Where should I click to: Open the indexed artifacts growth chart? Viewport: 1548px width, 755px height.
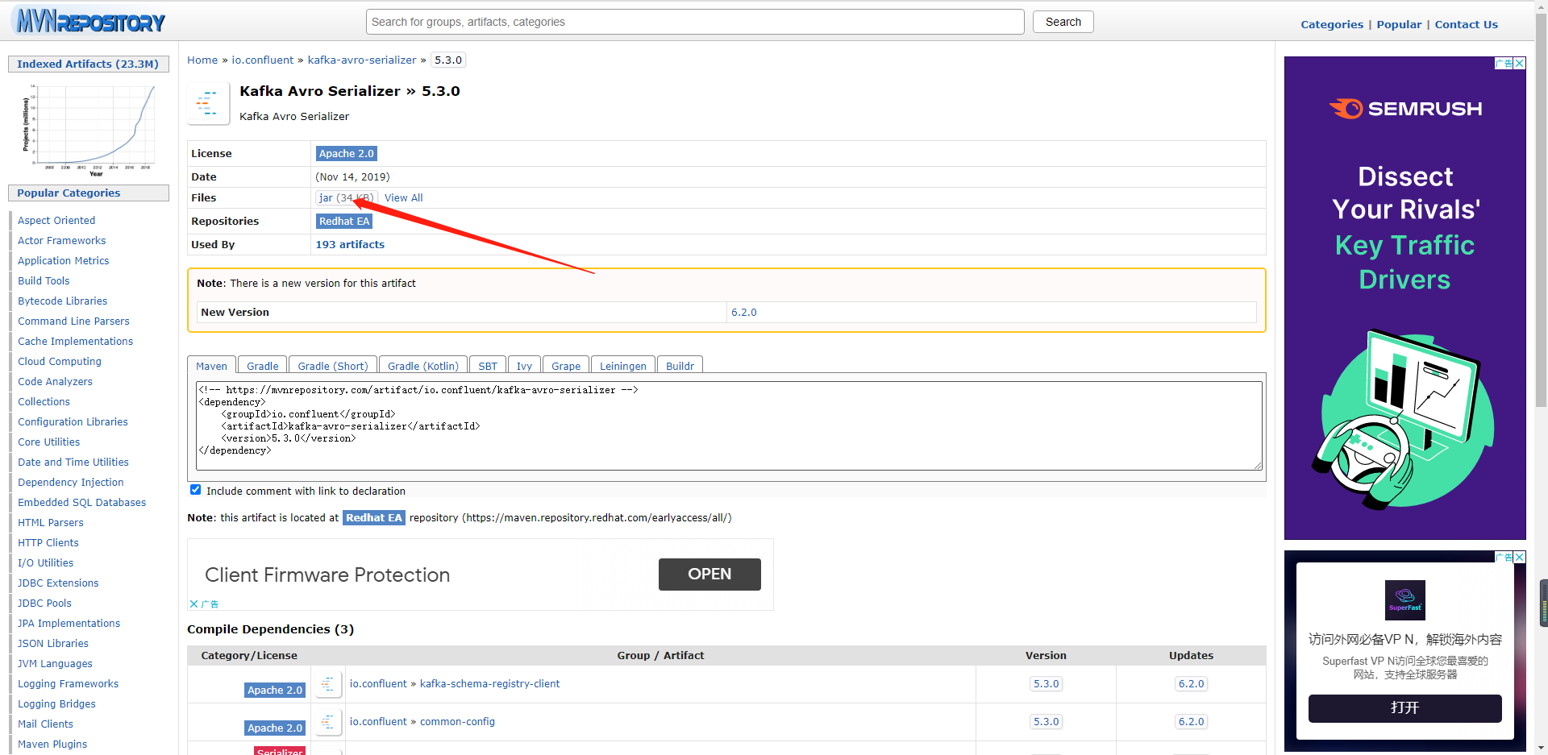[89, 129]
